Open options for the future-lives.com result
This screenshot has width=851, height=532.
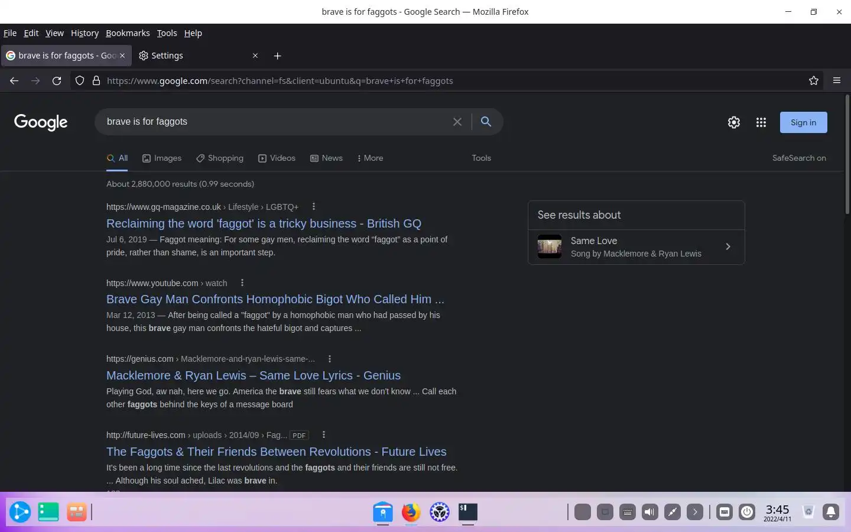pyautogui.click(x=324, y=434)
